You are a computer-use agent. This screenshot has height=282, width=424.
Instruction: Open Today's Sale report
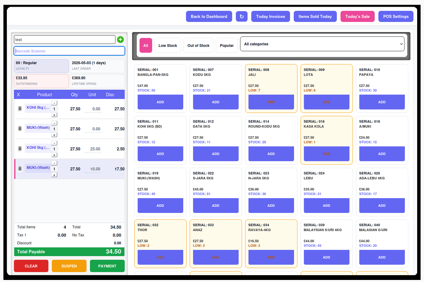[x=358, y=16]
